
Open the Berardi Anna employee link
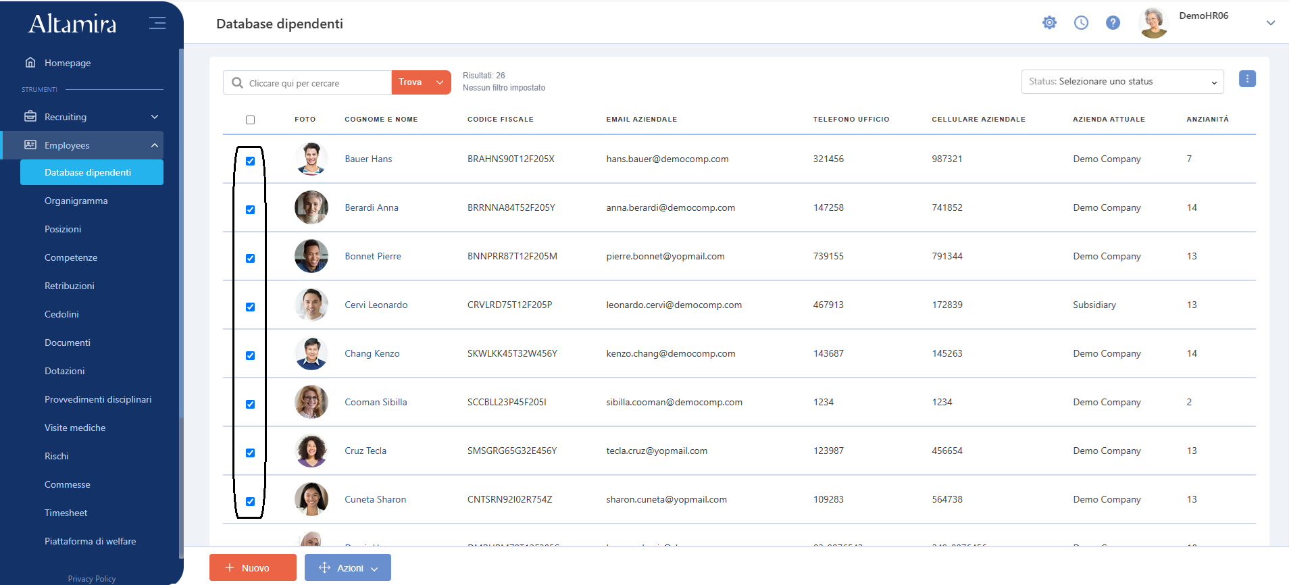(372, 207)
